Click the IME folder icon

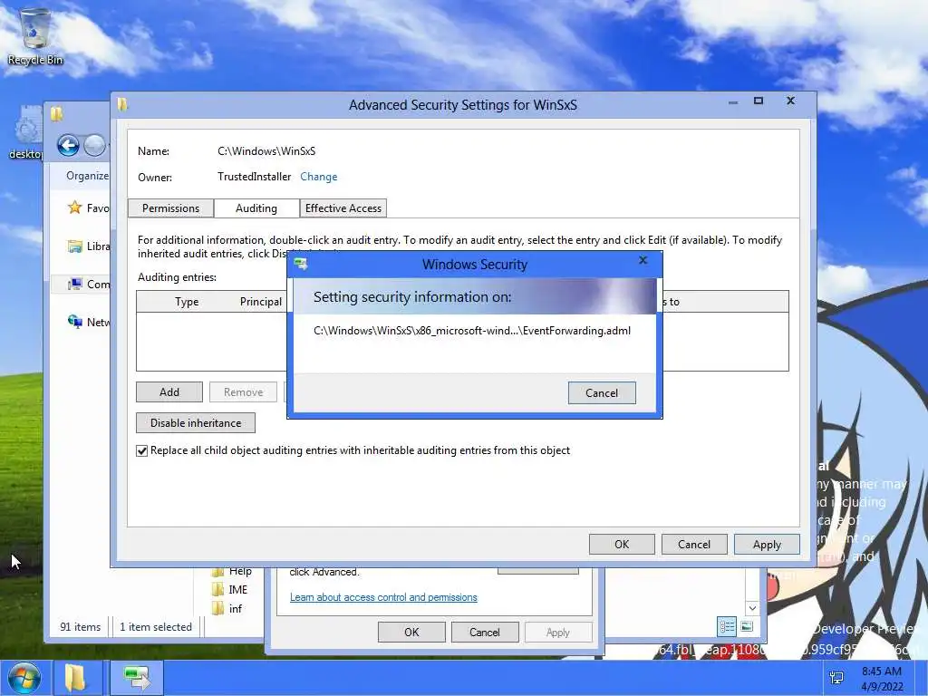[219, 589]
